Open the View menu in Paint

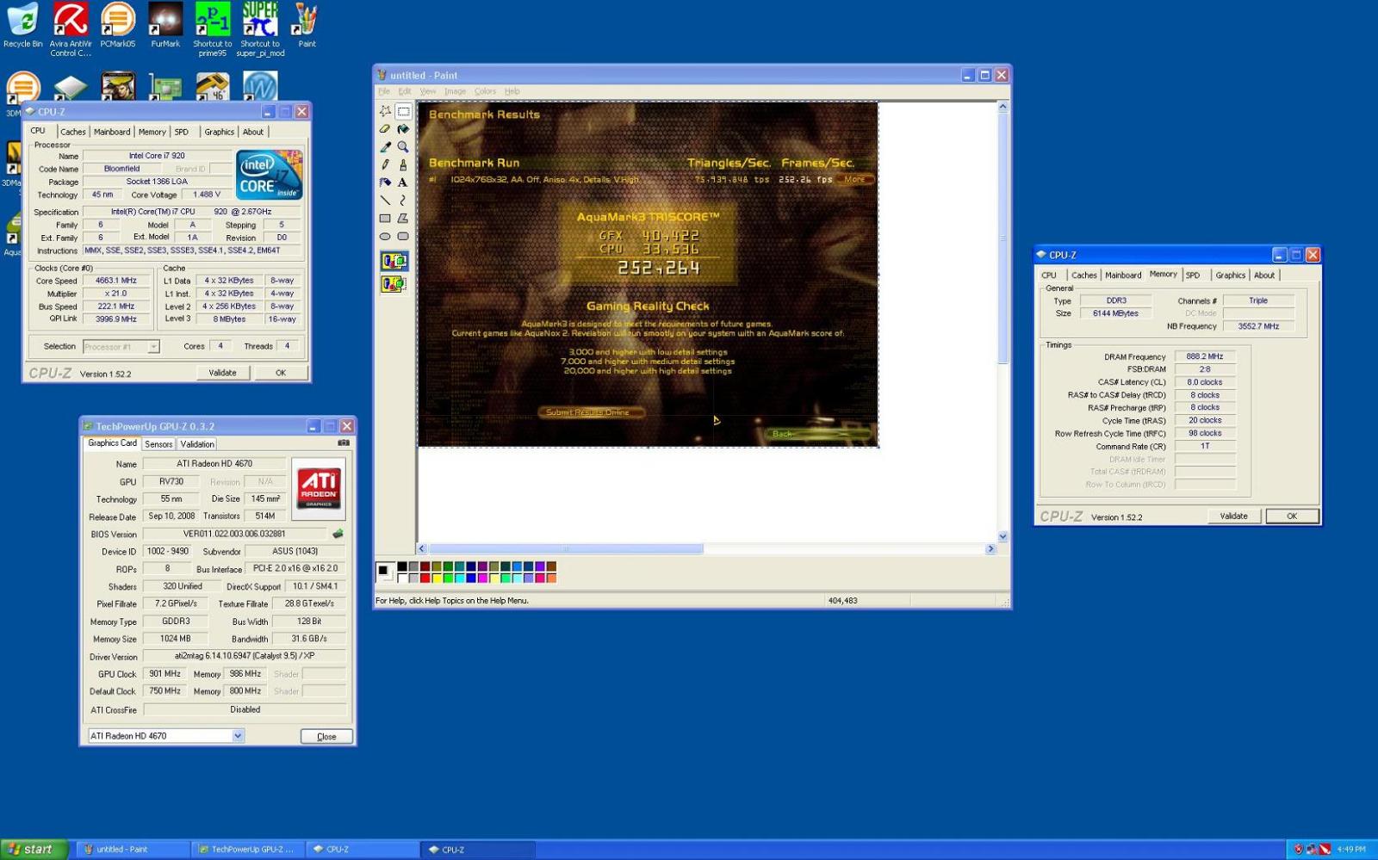tap(428, 91)
